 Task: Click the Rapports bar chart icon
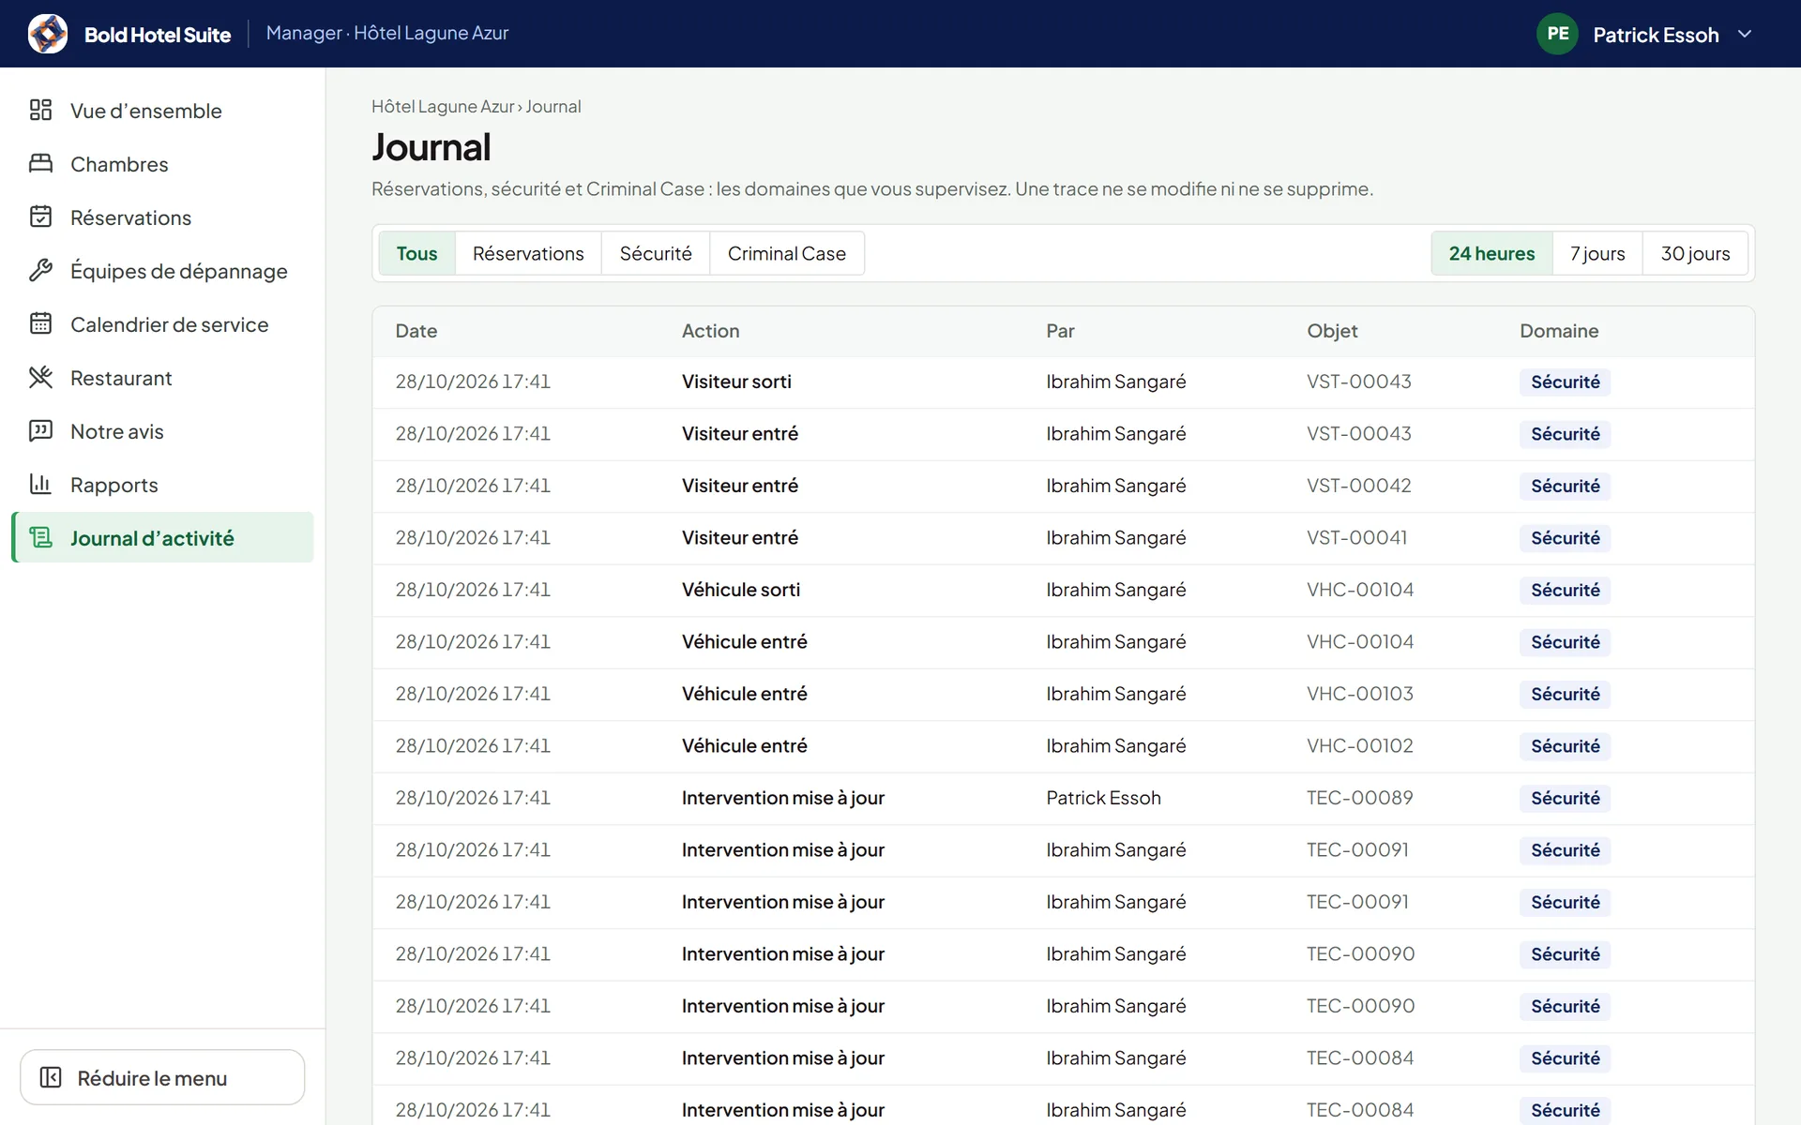[40, 485]
